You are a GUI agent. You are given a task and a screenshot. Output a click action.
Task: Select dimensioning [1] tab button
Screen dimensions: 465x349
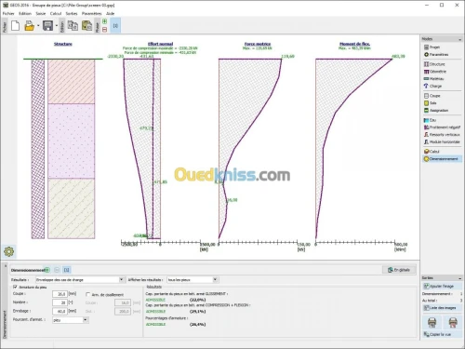pyautogui.click(x=67, y=270)
